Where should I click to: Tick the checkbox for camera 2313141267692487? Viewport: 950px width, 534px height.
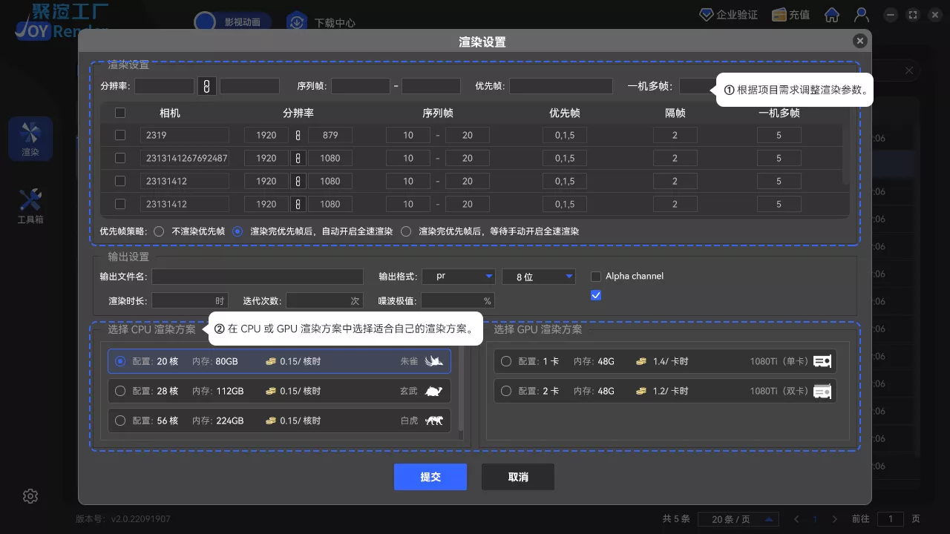click(x=120, y=158)
